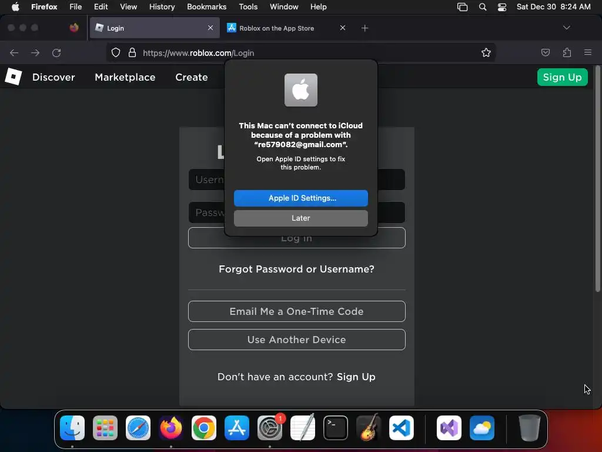602x452 pixels.
Task: Bookmark this page with the star icon
Action: [486, 52]
